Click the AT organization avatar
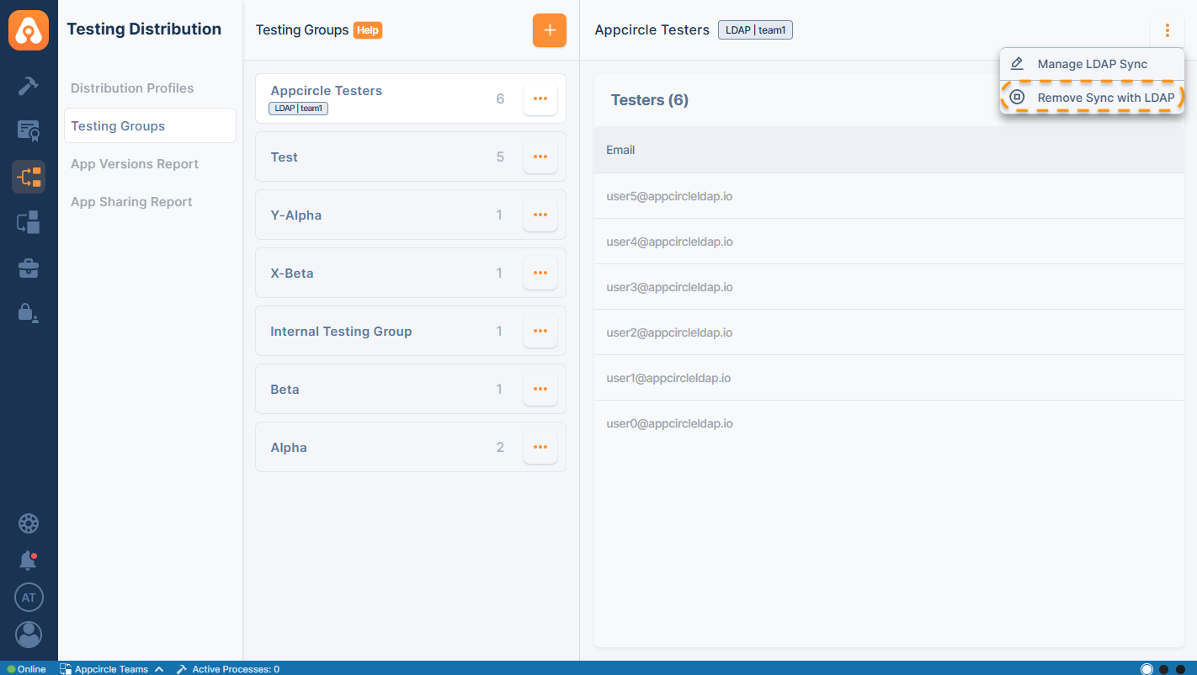 29,598
